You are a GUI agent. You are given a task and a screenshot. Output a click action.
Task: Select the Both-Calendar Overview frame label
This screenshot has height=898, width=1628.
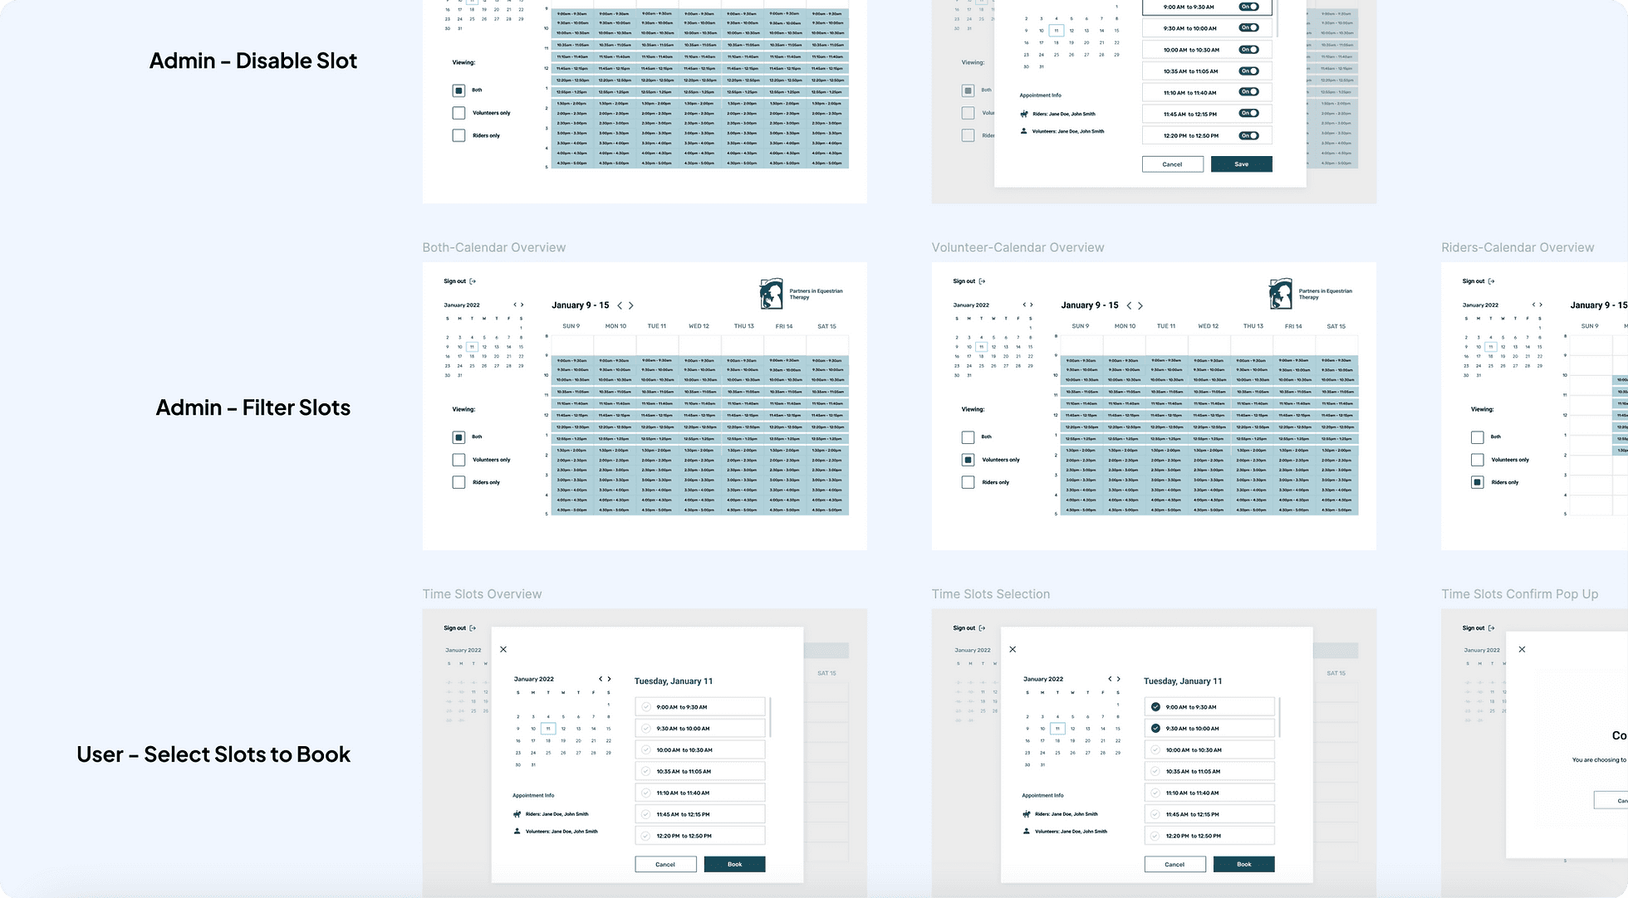click(x=493, y=247)
